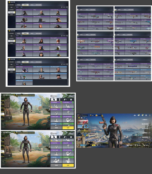
Task: Open settings gear icon in lobby screen
Action: point(146,115)
